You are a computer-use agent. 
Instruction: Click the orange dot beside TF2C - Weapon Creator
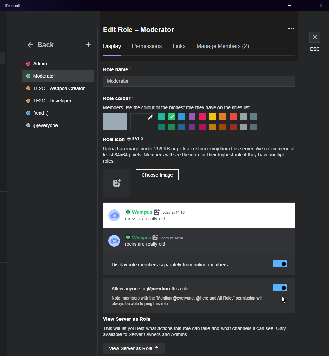coord(28,88)
